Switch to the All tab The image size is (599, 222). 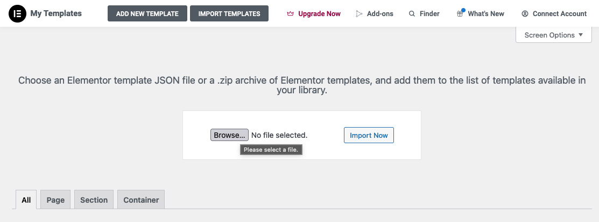pyautogui.click(x=26, y=200)
